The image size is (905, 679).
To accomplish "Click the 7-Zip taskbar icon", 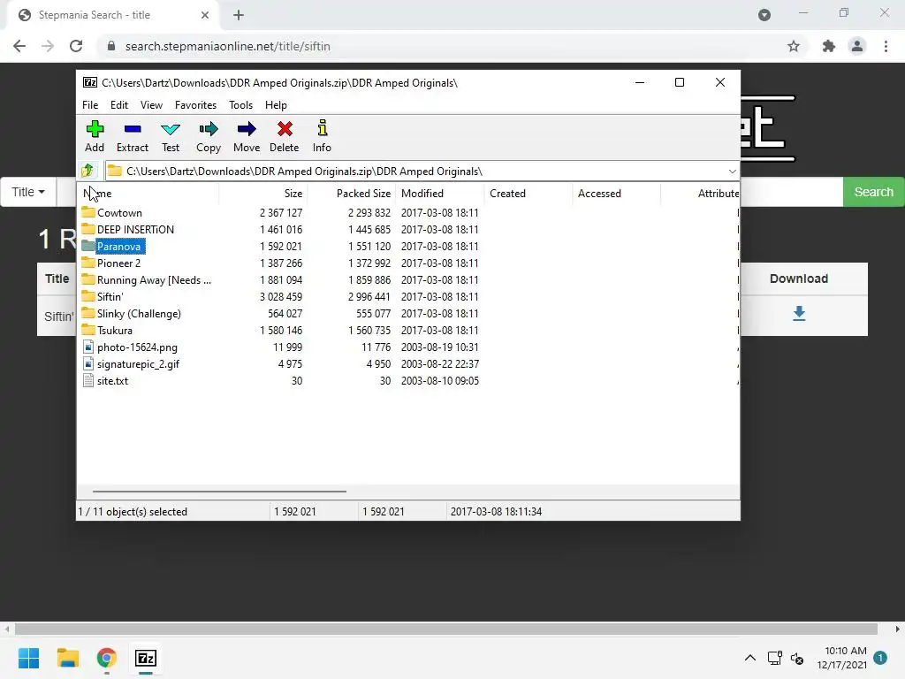I will [146, 658].
